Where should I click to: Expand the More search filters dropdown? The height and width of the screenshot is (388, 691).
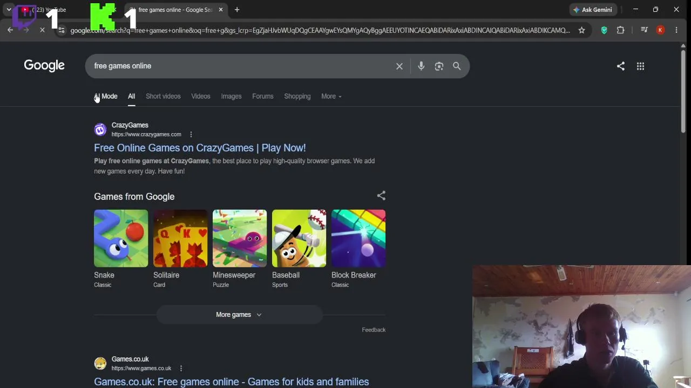click(331, 96)
